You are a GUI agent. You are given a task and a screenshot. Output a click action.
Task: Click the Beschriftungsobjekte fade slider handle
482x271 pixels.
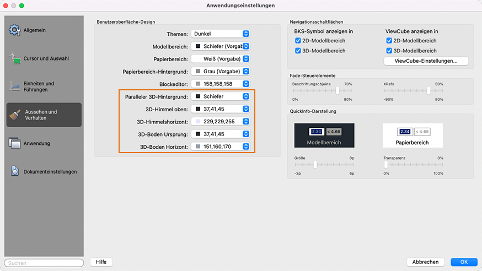338,90
